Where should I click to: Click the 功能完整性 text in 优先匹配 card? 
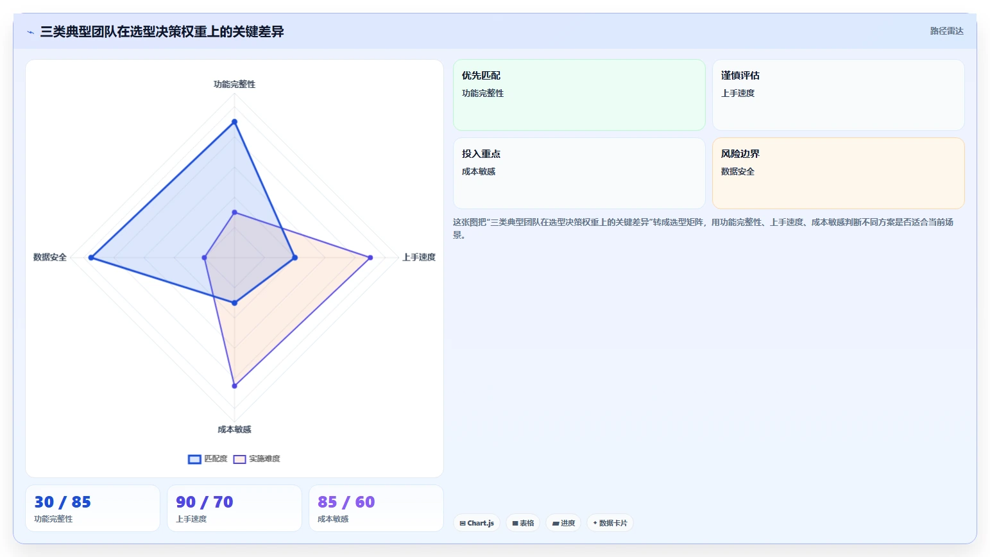[482, 93]
